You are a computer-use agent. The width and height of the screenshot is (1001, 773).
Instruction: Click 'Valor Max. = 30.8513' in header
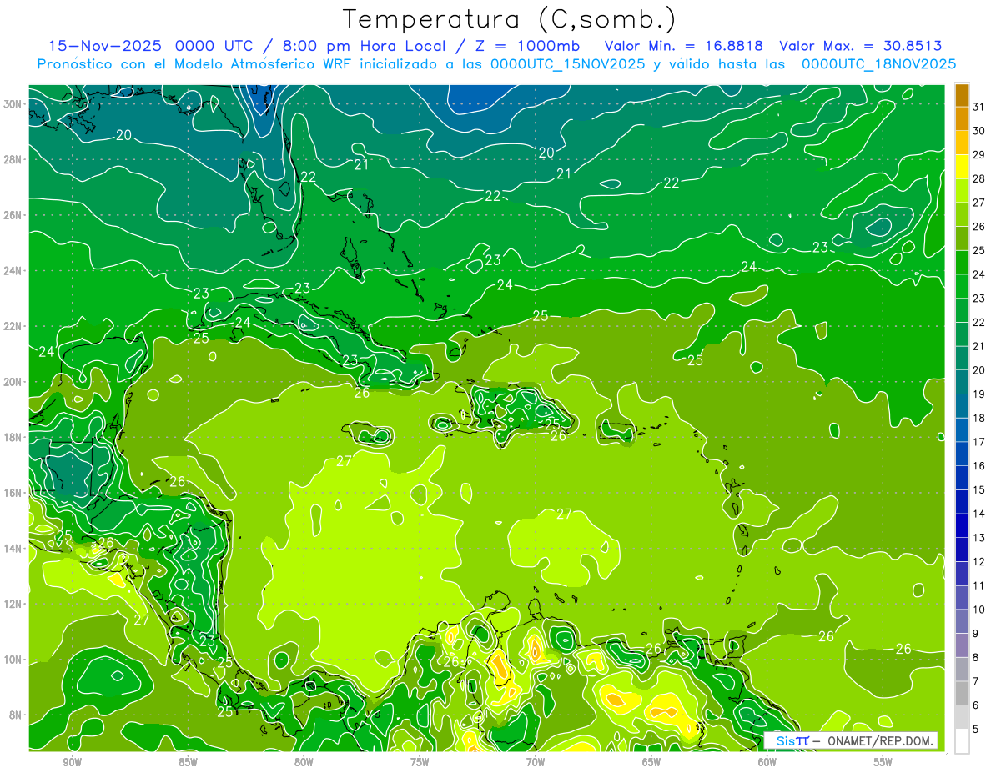coord(861,46)
